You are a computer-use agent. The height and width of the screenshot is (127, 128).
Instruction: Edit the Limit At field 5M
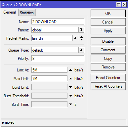[x=49, y=70]
